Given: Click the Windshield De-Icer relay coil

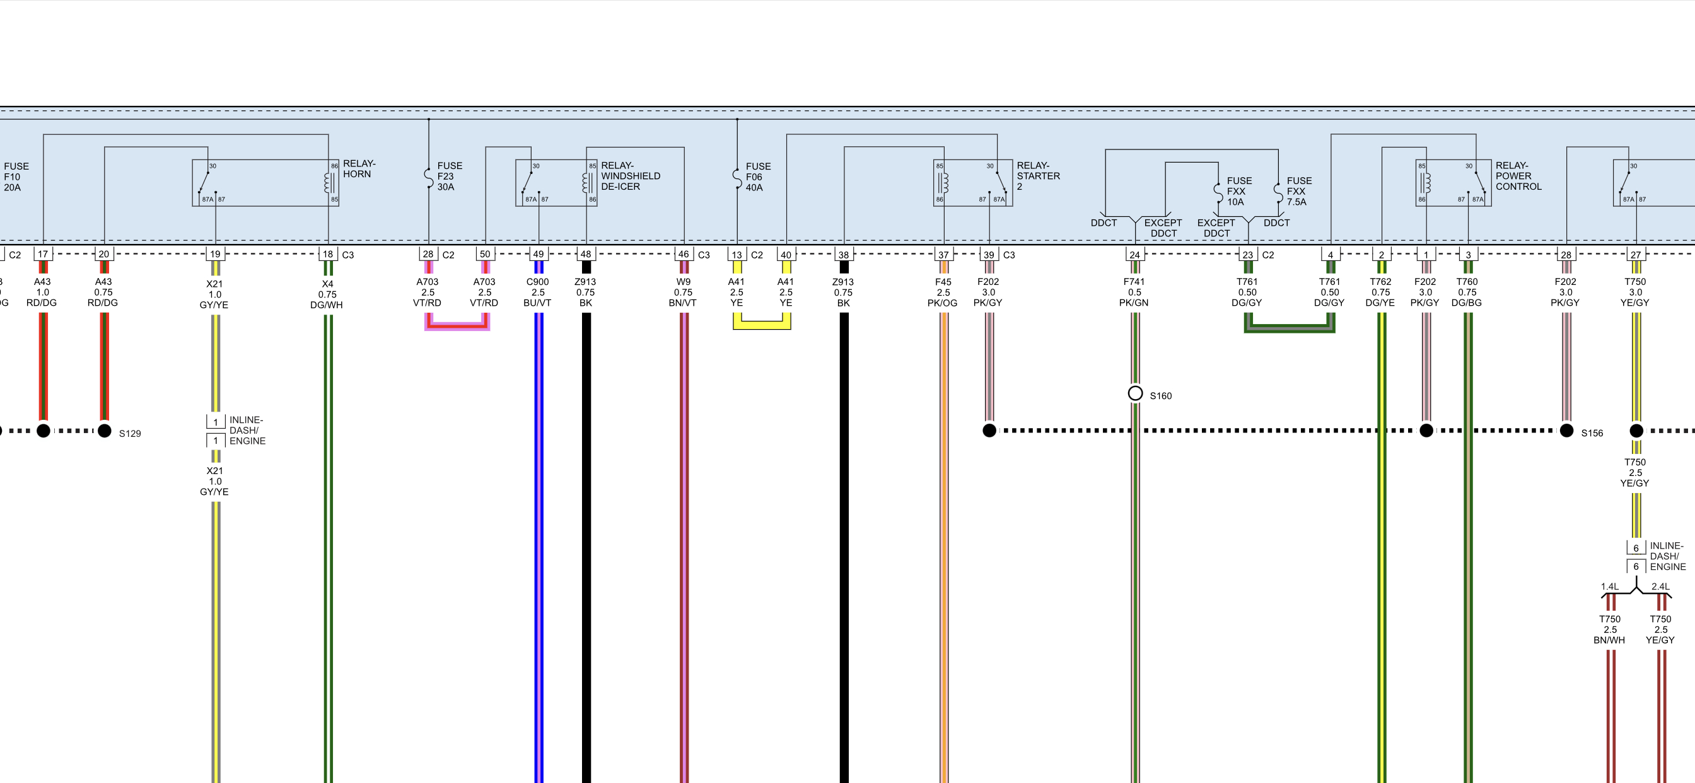Looking at the screenshot, I should (x=586, y=182).
